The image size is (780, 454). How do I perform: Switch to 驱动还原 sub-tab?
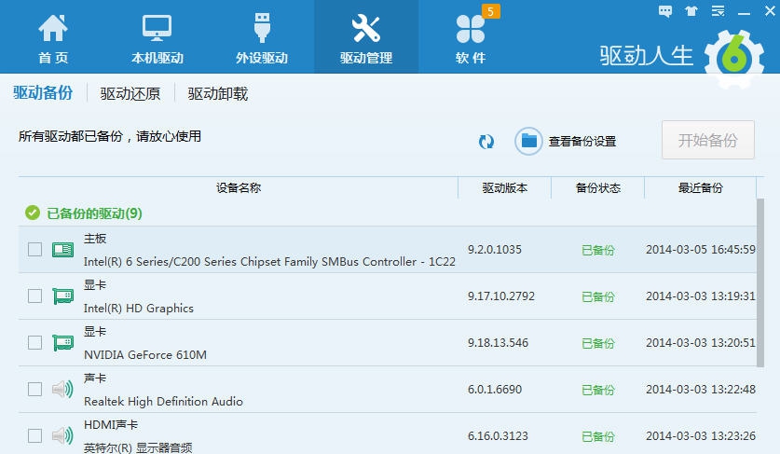click(x=130, y=93)
